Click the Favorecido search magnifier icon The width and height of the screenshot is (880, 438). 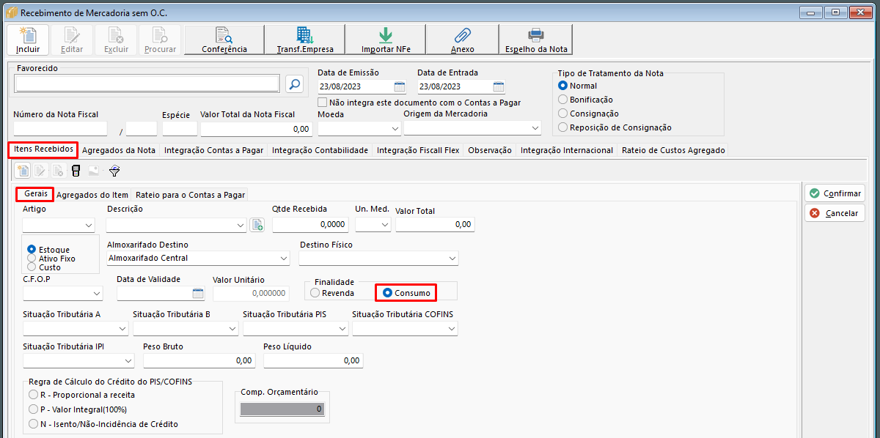click(294, 84)
